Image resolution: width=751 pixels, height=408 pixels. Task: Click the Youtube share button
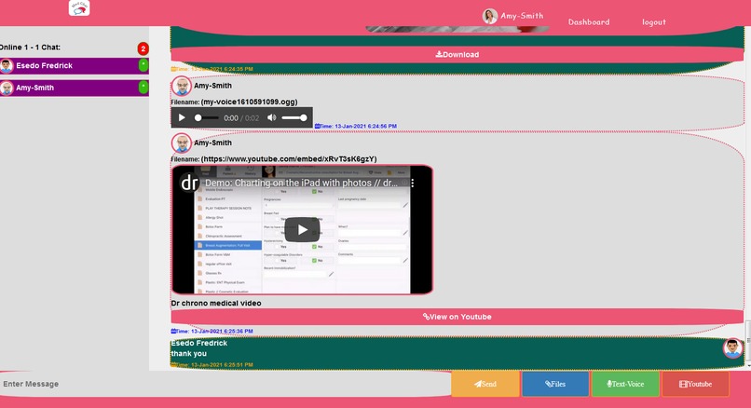click(695, 384)
